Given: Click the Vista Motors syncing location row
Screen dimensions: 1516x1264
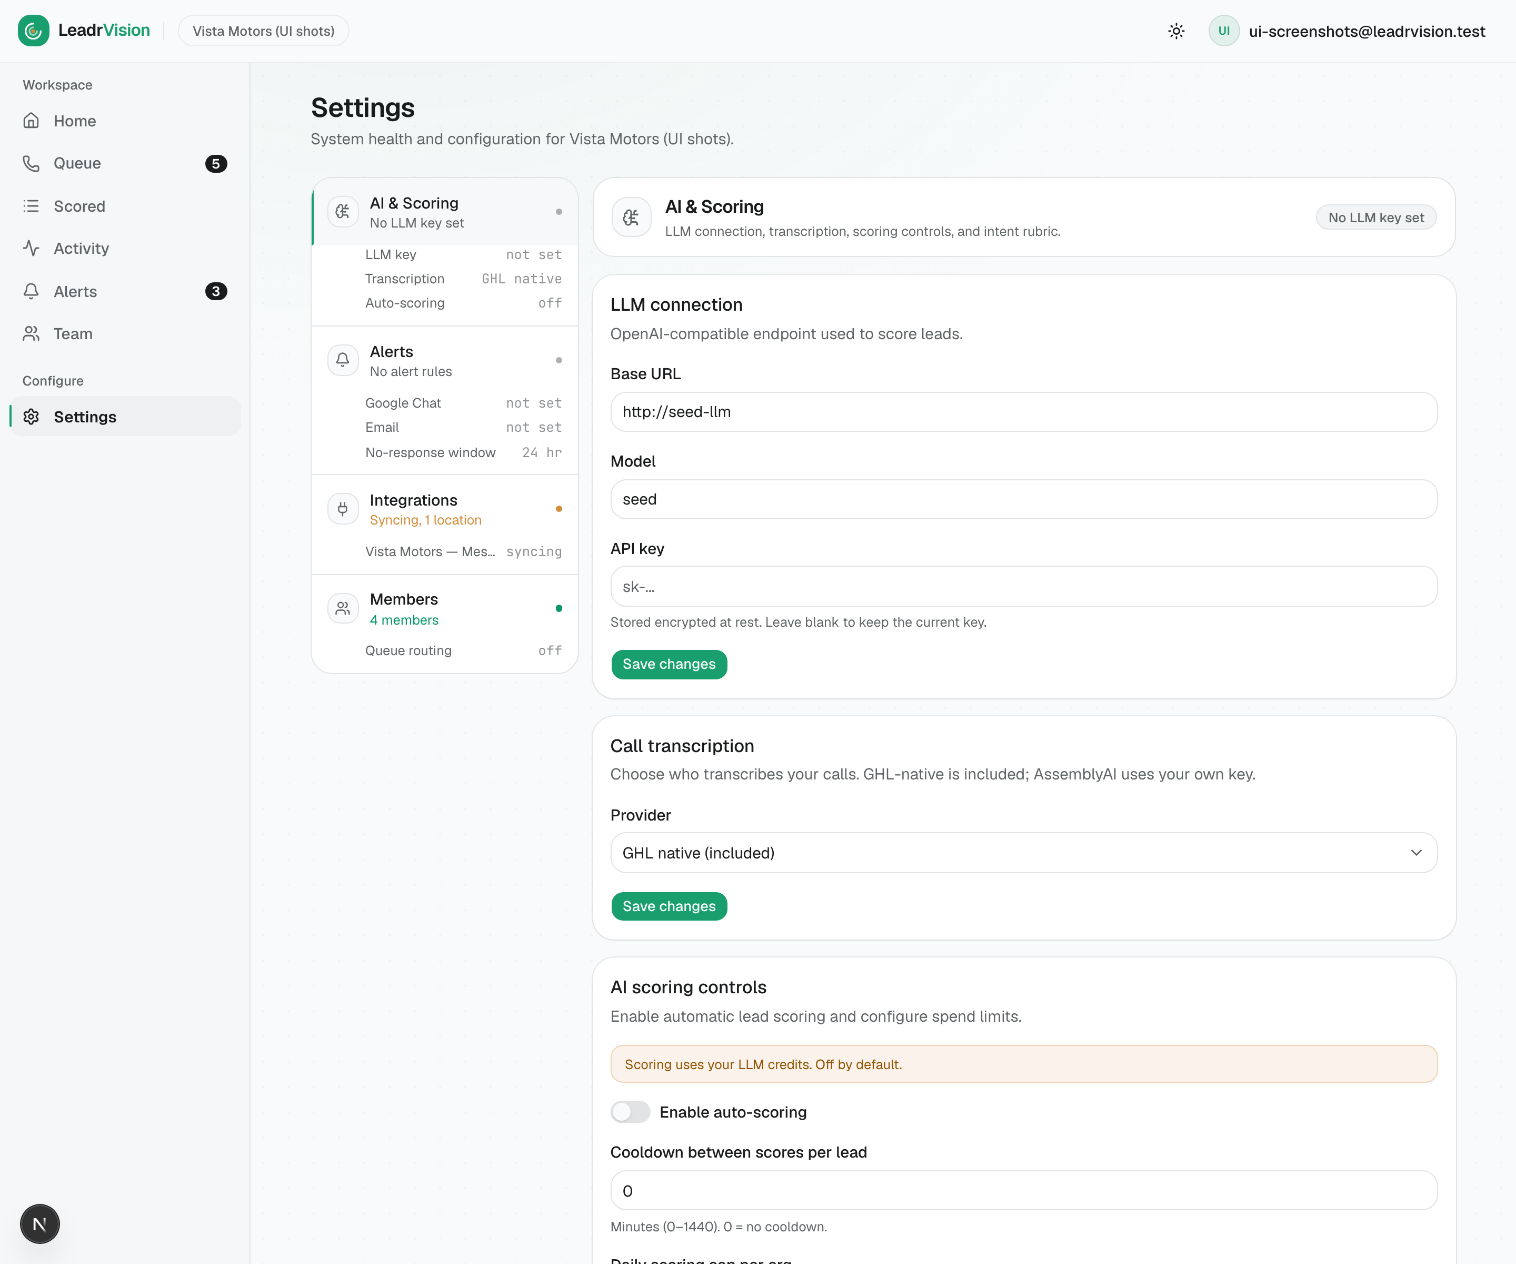Looking at the screenshot, I should pyautogui.click(x=463, y=552).
